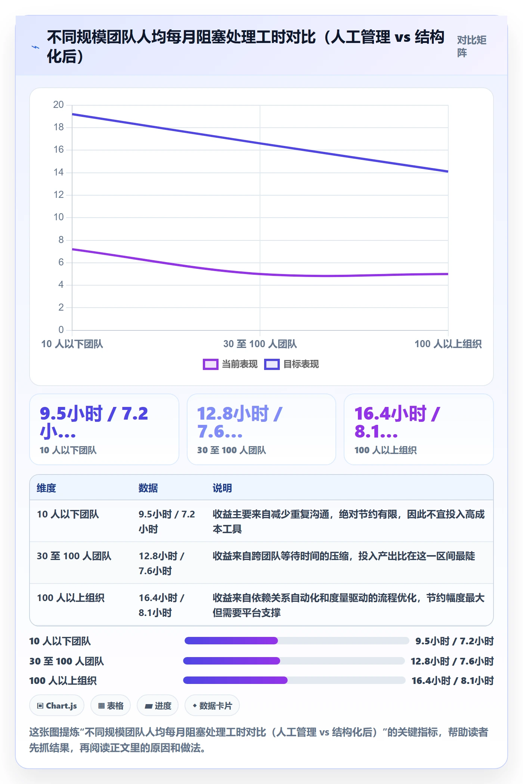
Task: Click the 当前表现 legend label
Action: click(x=239, y=364)
